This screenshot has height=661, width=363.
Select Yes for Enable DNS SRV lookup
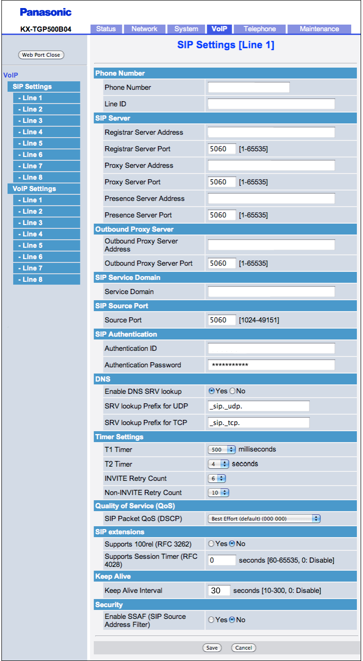[212, 391]
